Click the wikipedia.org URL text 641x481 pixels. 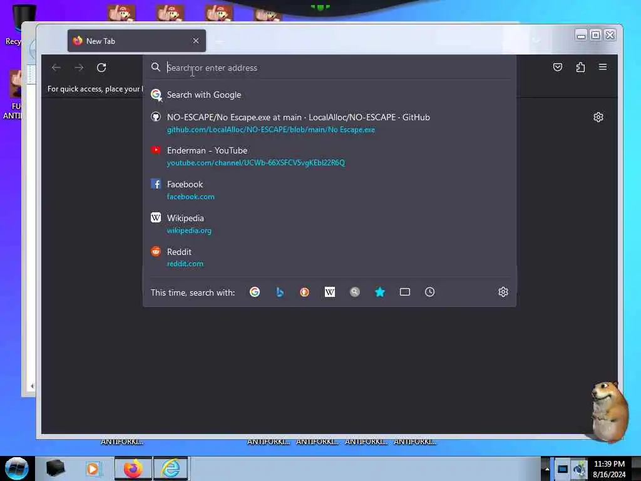[189, 230]
